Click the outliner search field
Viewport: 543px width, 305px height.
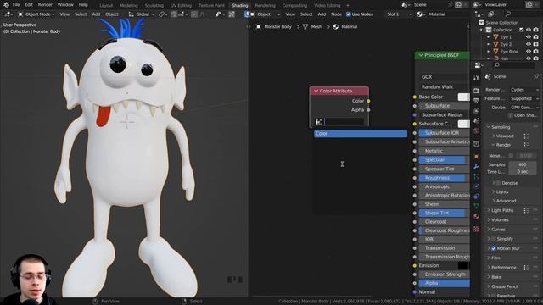tap(523, 14)
